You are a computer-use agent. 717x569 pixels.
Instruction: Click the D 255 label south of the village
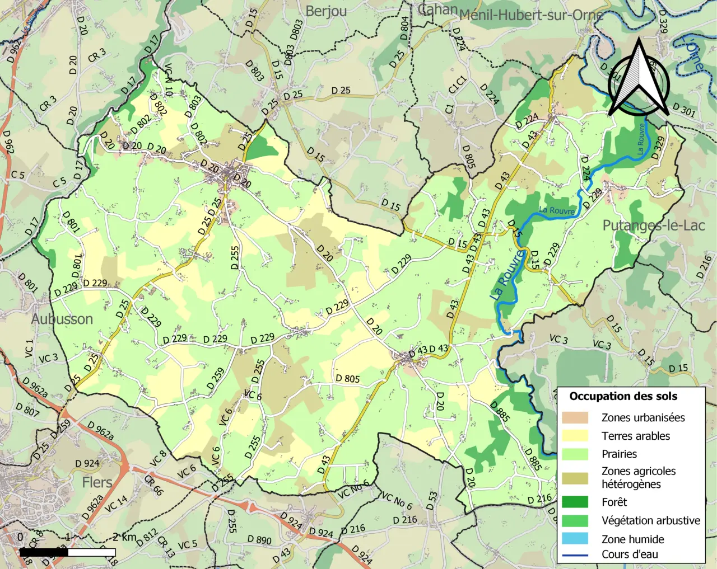pos(235,257)
